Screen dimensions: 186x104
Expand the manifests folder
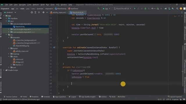6,18
